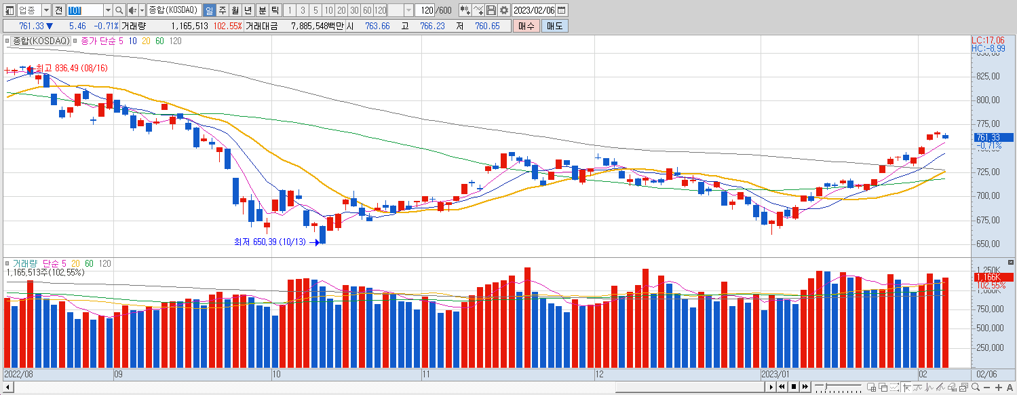Click the small square before 거래량 legend

coord(7,263)
